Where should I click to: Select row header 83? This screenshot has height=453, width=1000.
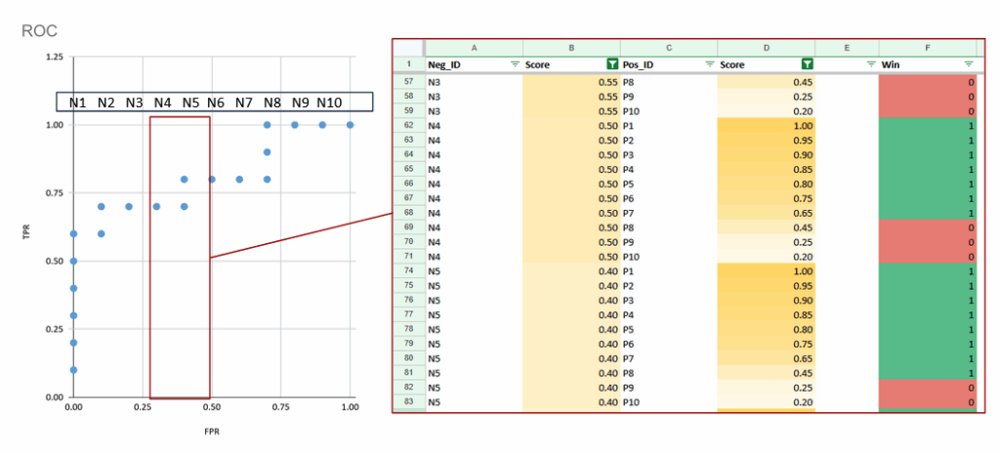coord(409,402)
